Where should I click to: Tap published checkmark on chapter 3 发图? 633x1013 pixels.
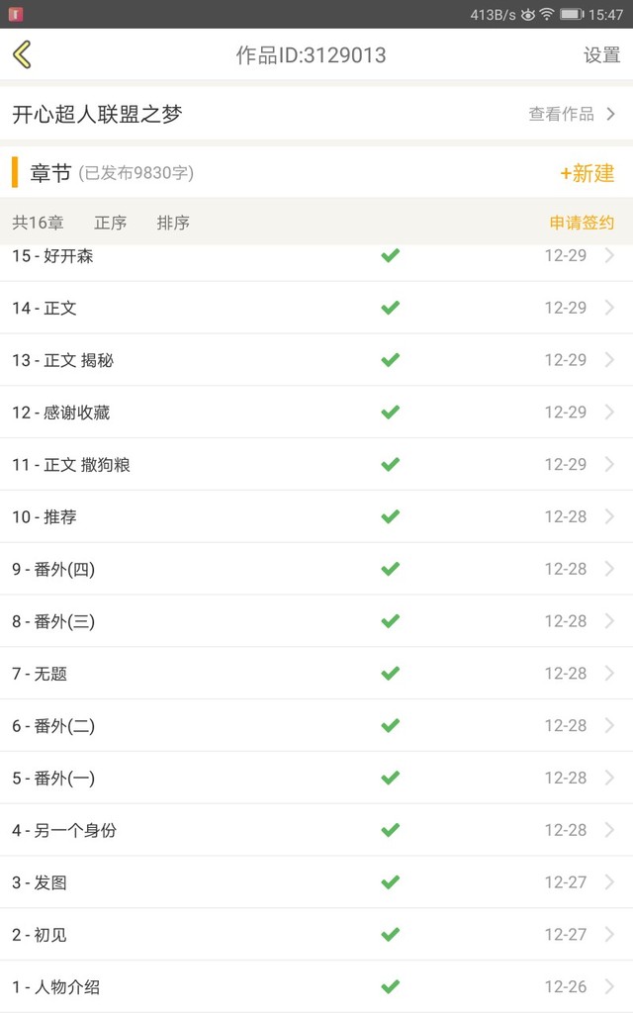pos(391,882)
